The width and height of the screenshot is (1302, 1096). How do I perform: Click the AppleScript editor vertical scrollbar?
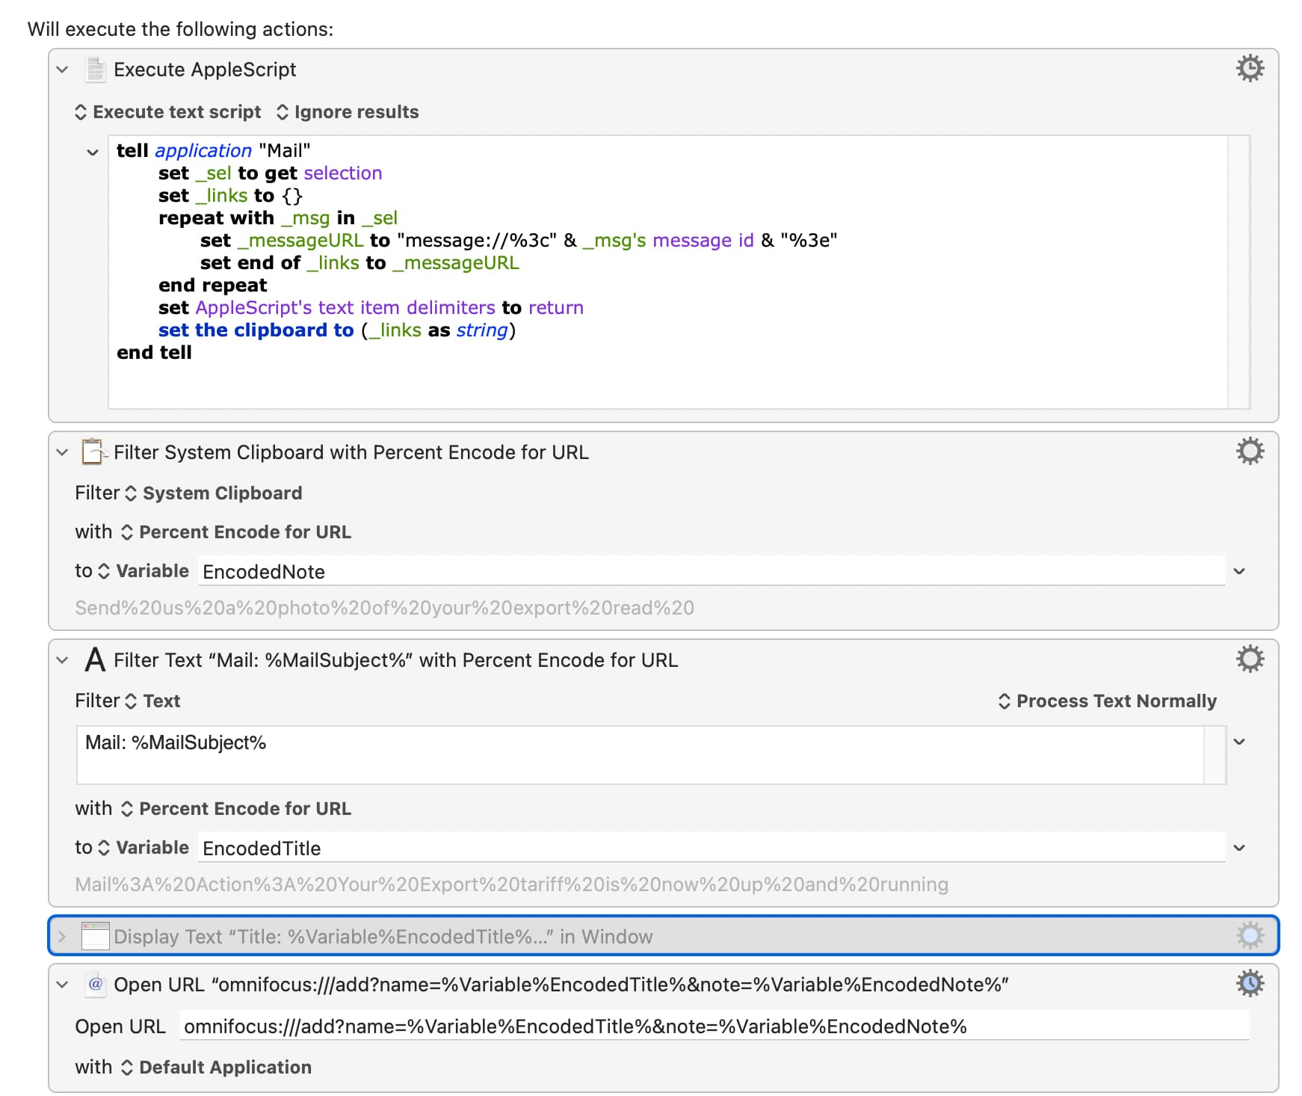point(1239,272)
